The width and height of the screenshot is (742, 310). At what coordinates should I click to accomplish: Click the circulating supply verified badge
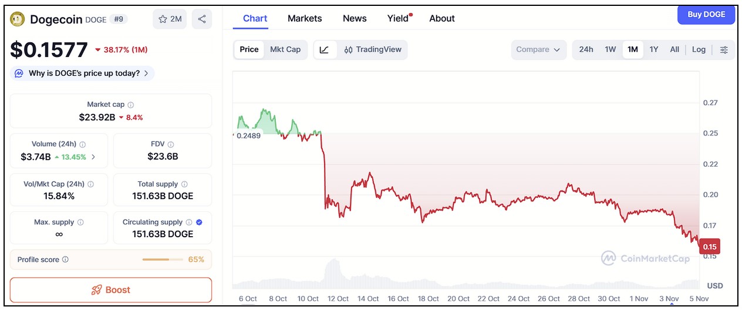point(199,222)
